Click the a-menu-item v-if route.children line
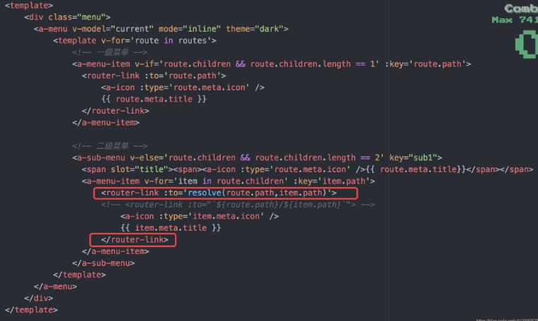This screenshot has height=321, width=538. tap(271, 64)
